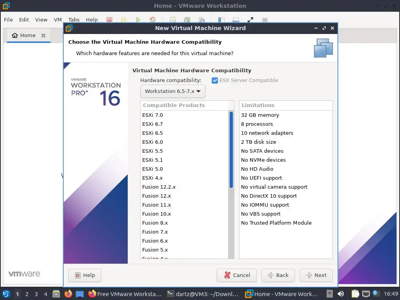
Task: Click the No DirectX 10 support entry
Action: tap(269, 196)
